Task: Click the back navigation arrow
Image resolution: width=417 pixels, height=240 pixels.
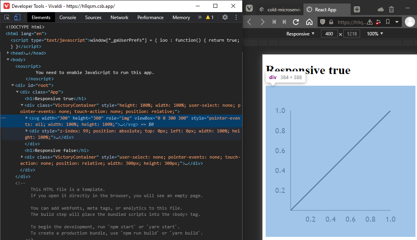Action: (249, 22)
